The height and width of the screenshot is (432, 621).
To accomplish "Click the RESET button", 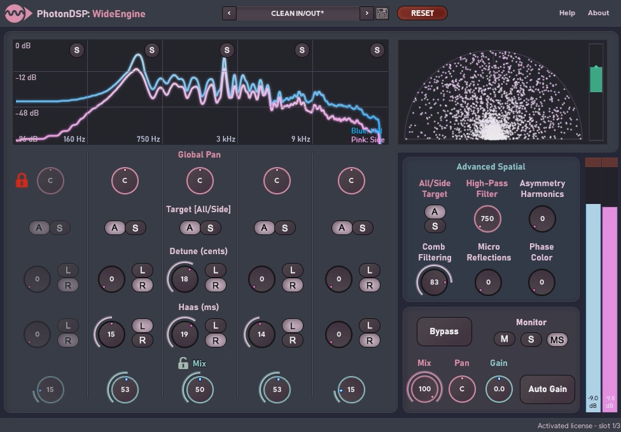I will [x=422, y=13].
